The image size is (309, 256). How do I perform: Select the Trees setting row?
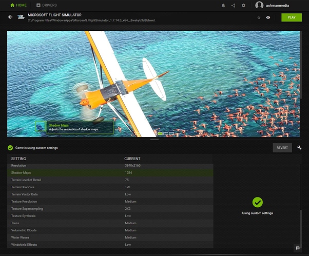click(110, 223)
